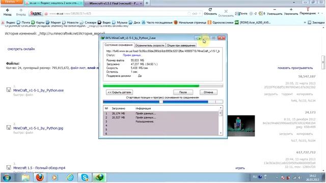
Task: Open Internet Explorer from taskbar
Action: click(70, 178)
